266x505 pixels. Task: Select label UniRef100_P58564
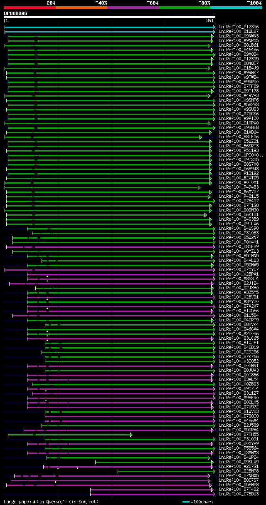(x=239, y=448)
